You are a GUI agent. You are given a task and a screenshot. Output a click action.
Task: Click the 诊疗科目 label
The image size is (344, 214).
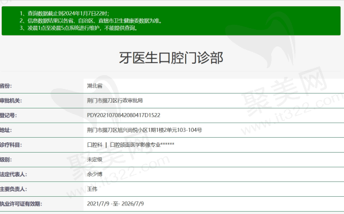click(x=11, y=145)
